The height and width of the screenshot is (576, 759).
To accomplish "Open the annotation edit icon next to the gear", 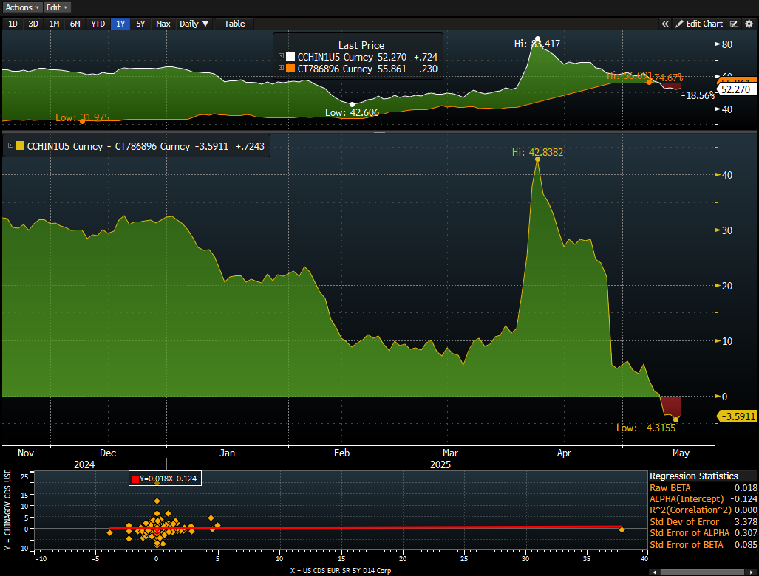I will tap(735, 24).
